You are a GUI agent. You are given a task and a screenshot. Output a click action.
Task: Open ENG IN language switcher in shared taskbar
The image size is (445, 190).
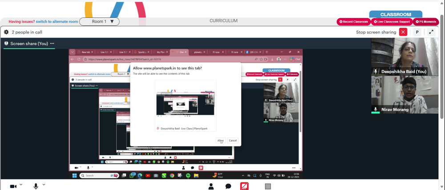[x=267, y=175]
